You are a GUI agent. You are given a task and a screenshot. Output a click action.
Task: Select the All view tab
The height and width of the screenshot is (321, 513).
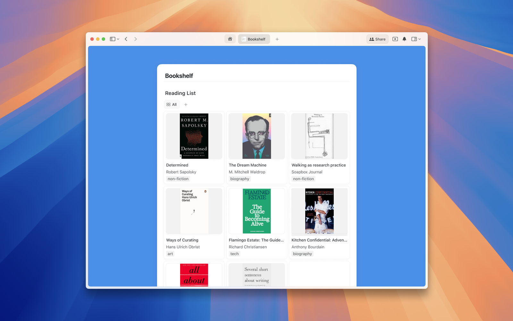click(x=172, y=105)
